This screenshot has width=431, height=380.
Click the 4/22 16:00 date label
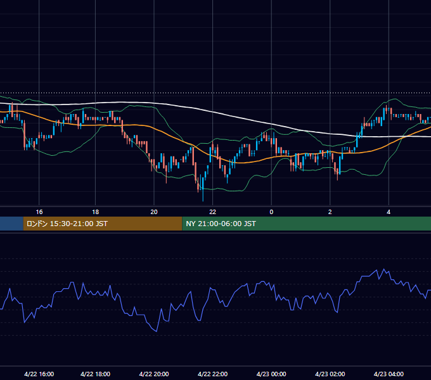[x=39, y=374]
